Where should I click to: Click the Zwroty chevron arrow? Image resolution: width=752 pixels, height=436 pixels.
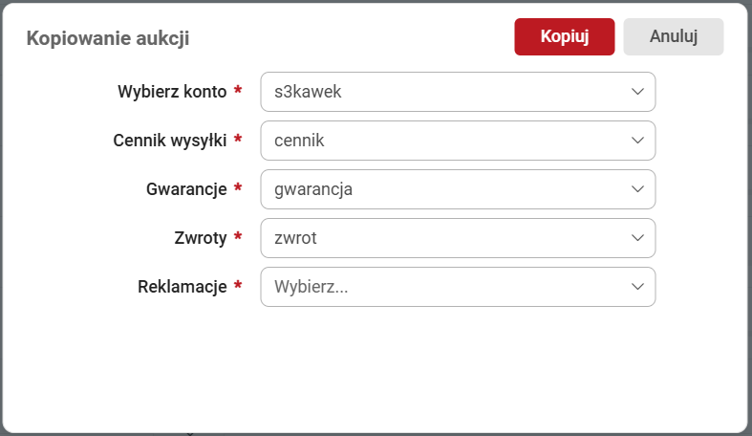click(x=638, y=238)
